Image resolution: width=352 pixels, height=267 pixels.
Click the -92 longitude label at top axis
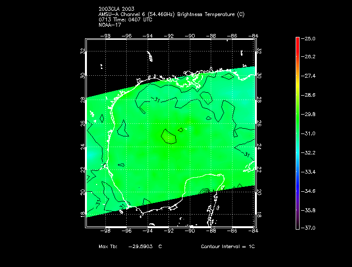point(168,36)
